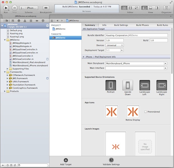Show the Project navigator
174x168 pixels.
7,21
